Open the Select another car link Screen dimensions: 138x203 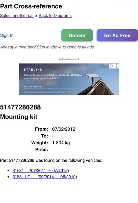click(x=17, y=15)
